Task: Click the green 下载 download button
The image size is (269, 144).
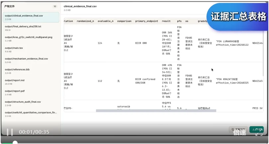Action: pos(256,130)
